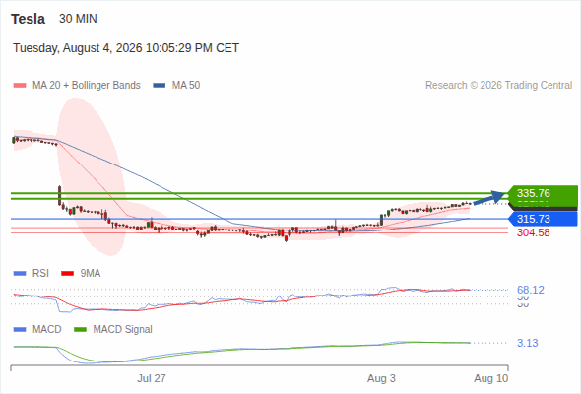Click the MACD value 3.13

coord(527,343)
